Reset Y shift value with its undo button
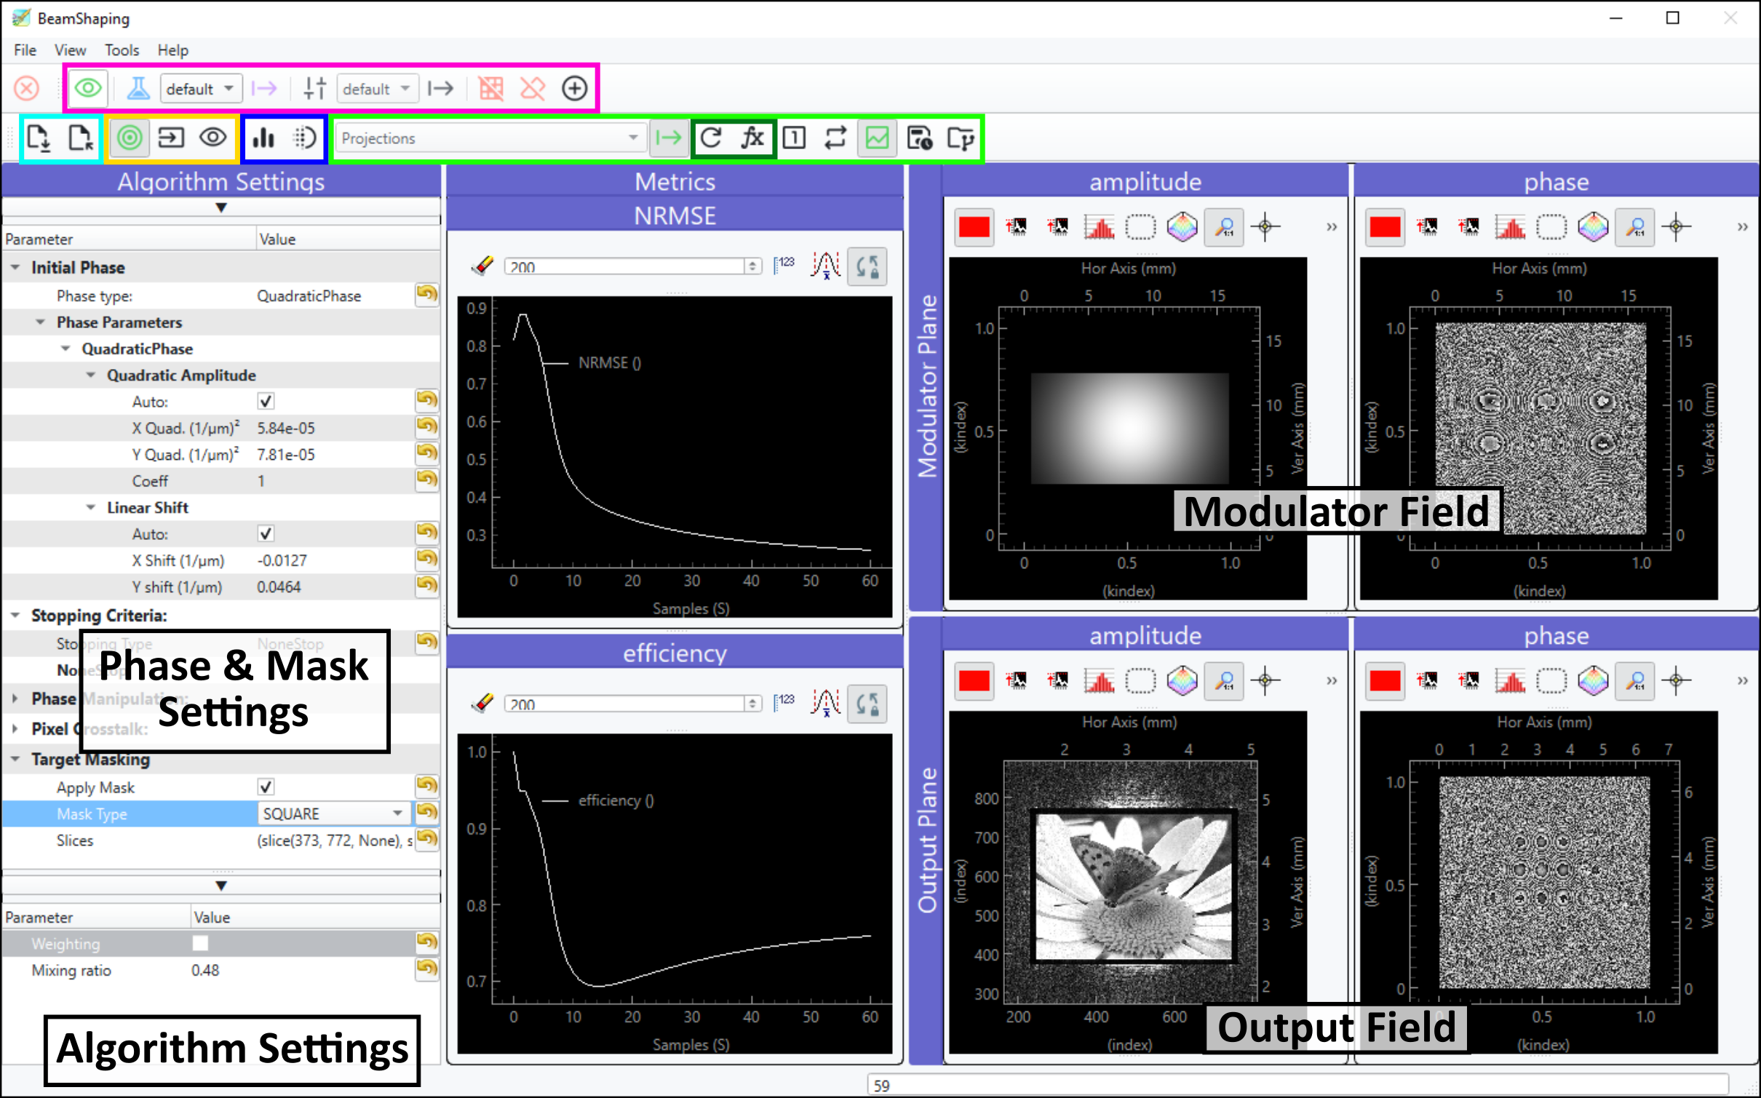This screenshot has width=1761, height=1098. click(x=427, y=585)
